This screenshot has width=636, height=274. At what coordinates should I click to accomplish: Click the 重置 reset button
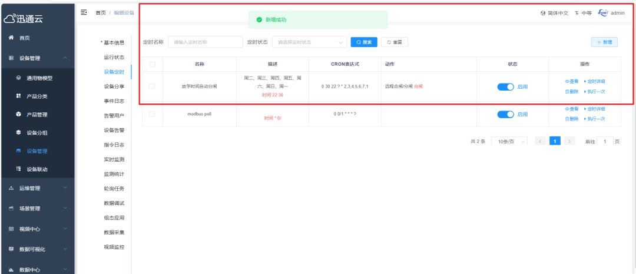(x=394, y=42)
